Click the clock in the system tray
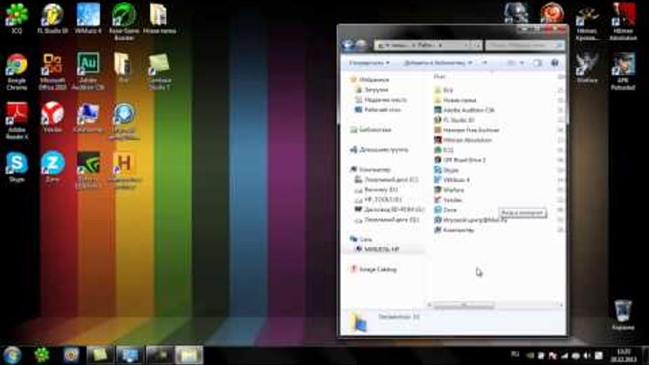The image size is (649, 365). pyautogui.click(x=622, y=353)
